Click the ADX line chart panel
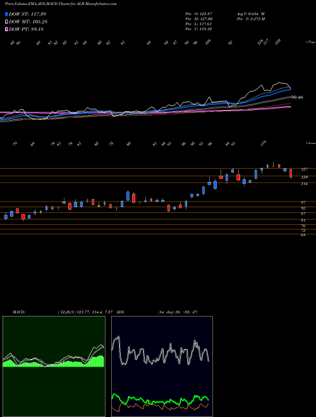The image size is (316, 417). pyautogui.click(x=162, y=366)
